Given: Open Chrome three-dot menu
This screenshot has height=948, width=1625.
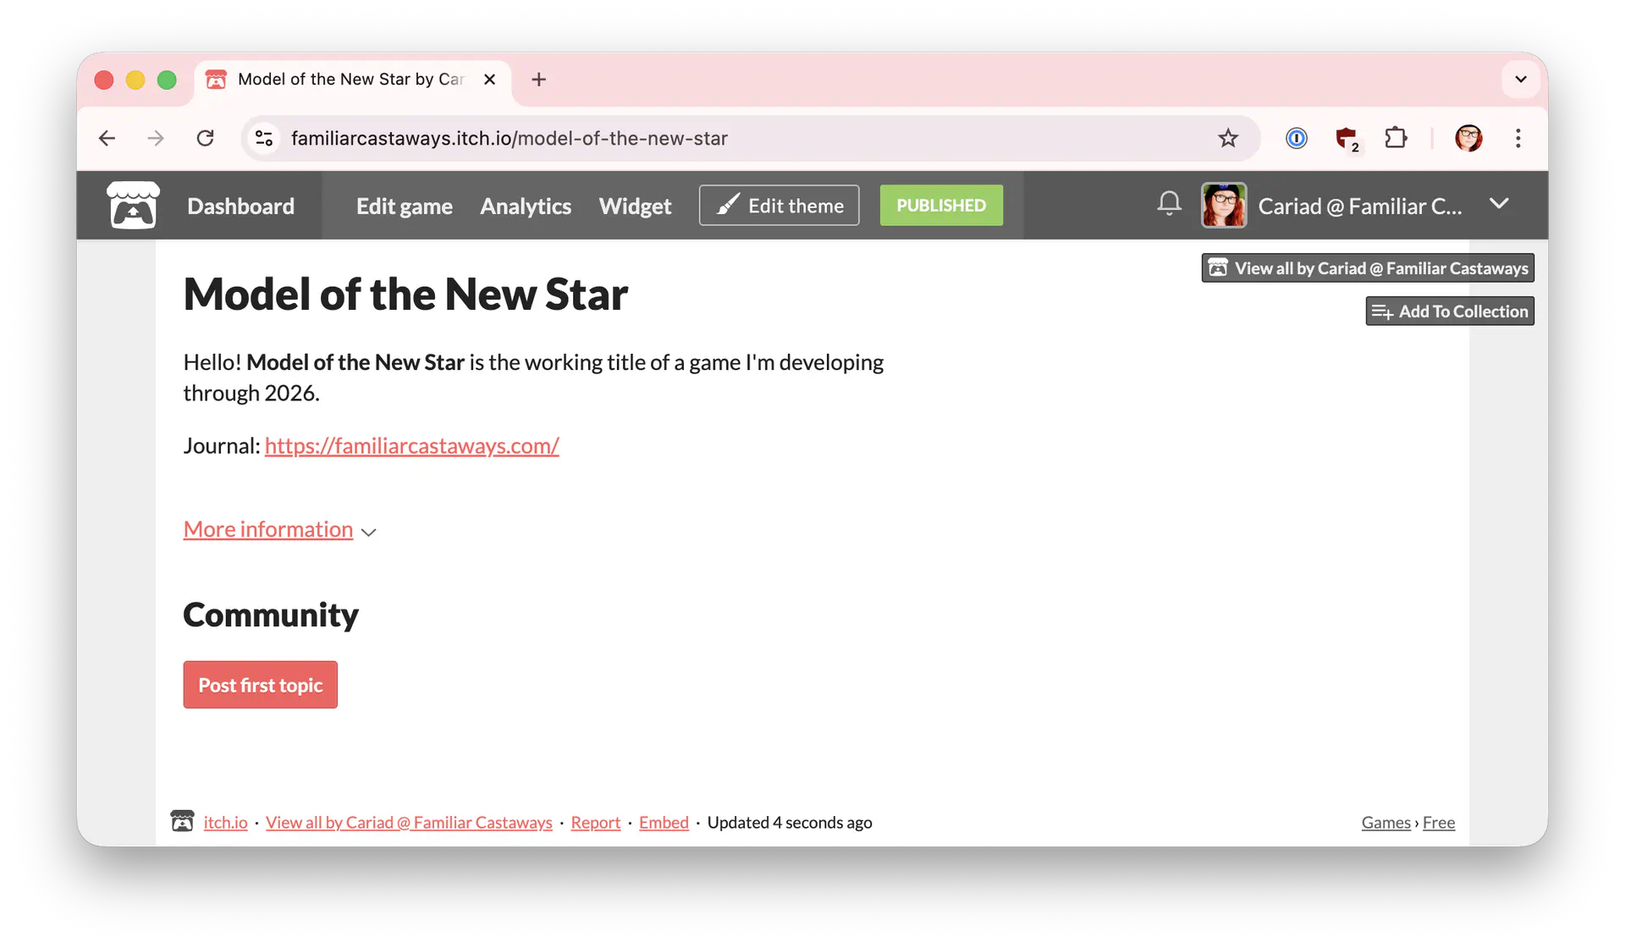Looking at the screenshot, I should 1518,138.
